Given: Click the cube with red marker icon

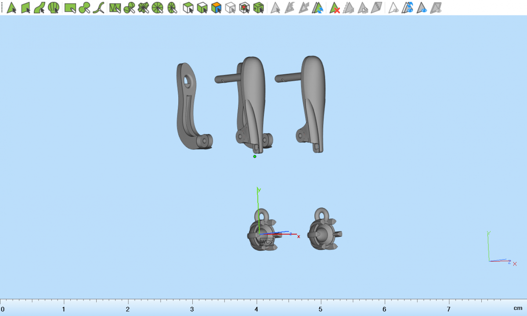Looking at the screenshot, I should (x=245, y=7).
